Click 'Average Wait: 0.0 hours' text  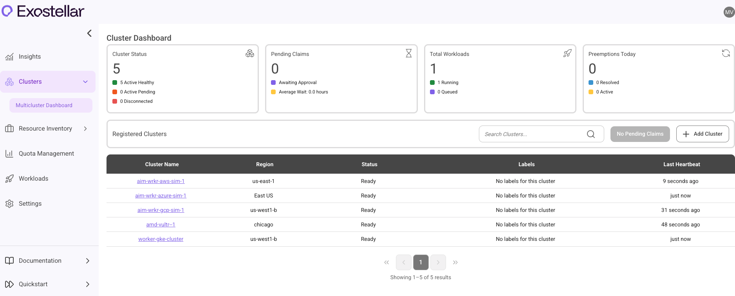coord(303,92)
